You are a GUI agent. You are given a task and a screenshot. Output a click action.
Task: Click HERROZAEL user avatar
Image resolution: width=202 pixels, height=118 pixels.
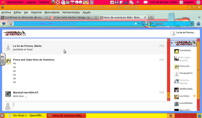[176, 90]
